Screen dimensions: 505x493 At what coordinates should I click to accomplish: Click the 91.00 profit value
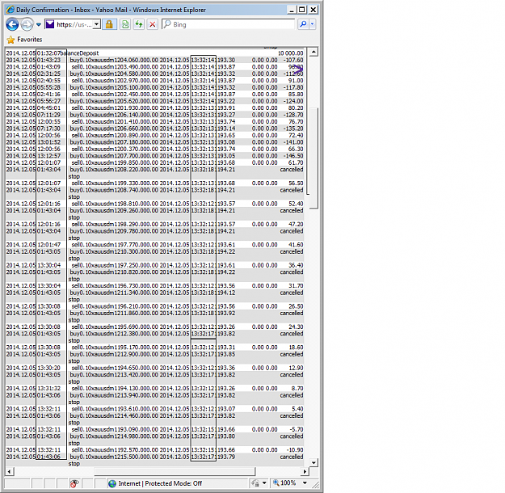click(296, 81)
